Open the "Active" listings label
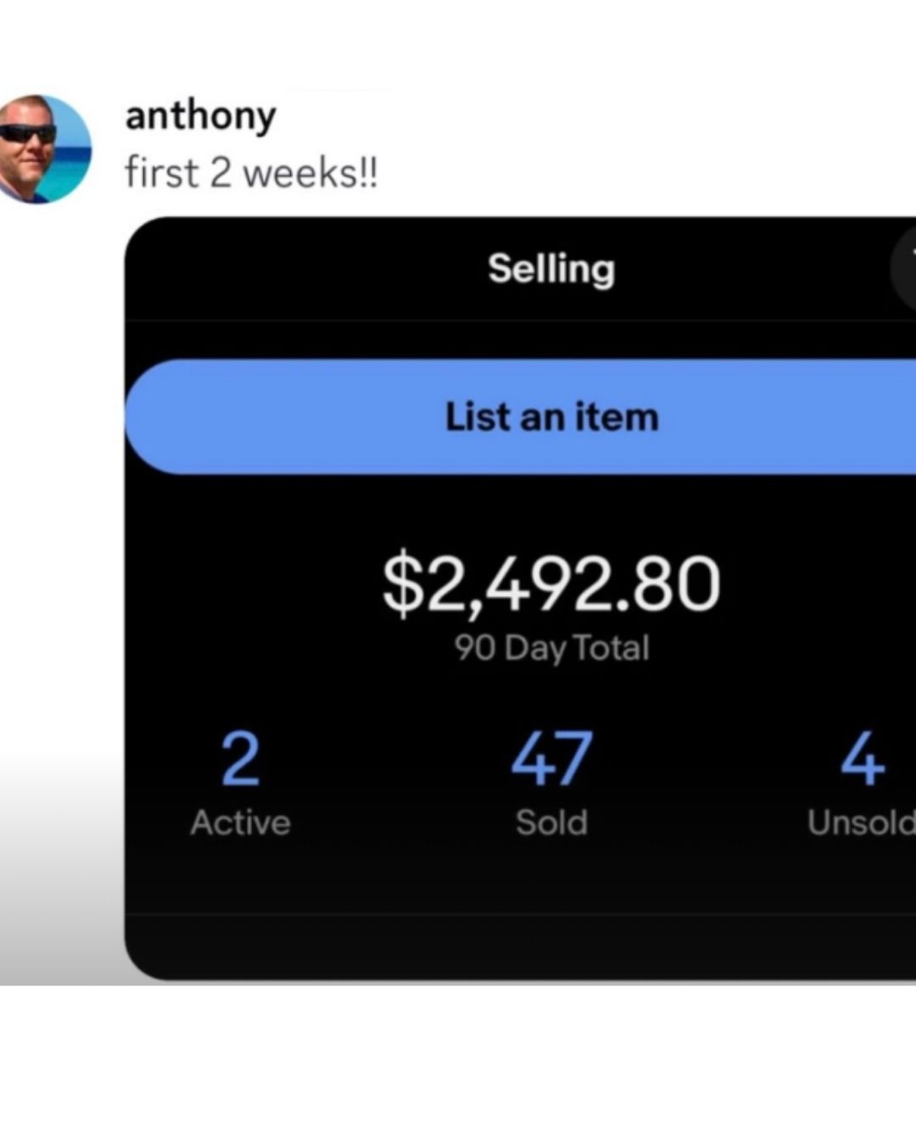This screenshot has width=916, height=1145. click(x=240, y=823)
